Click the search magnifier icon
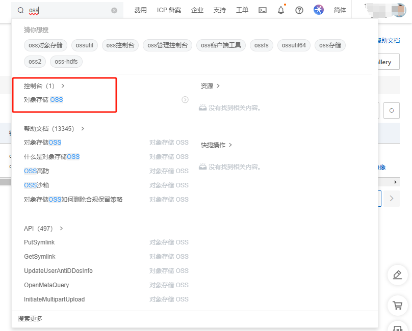Viewport: 412px width, 331px height. (20, 10)
